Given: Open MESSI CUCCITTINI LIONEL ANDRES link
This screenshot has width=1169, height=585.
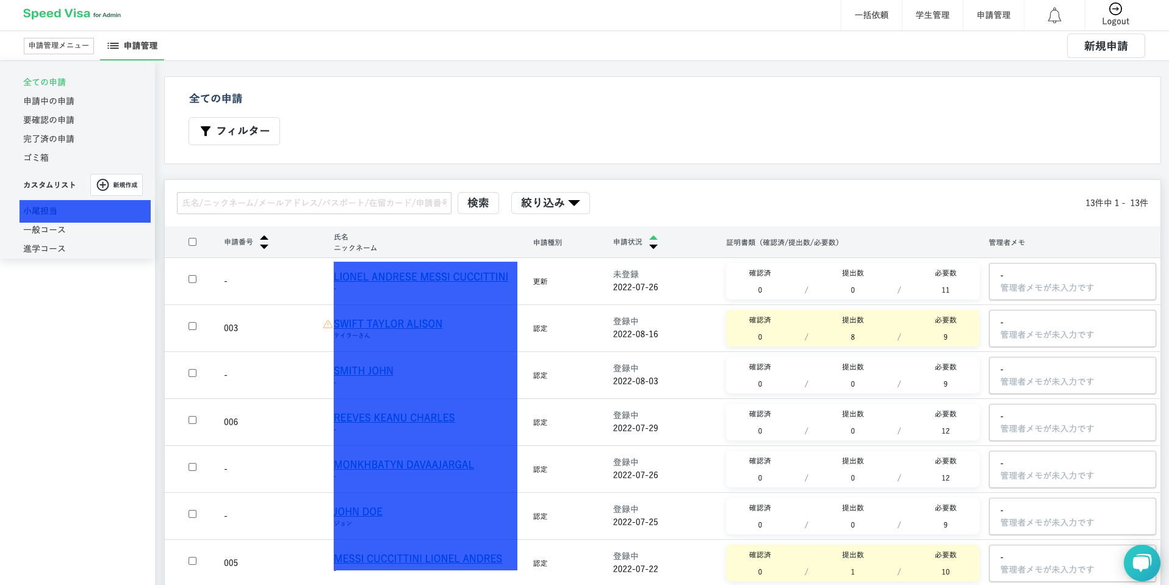Looking at the screenshot, I should coord(418,559).
